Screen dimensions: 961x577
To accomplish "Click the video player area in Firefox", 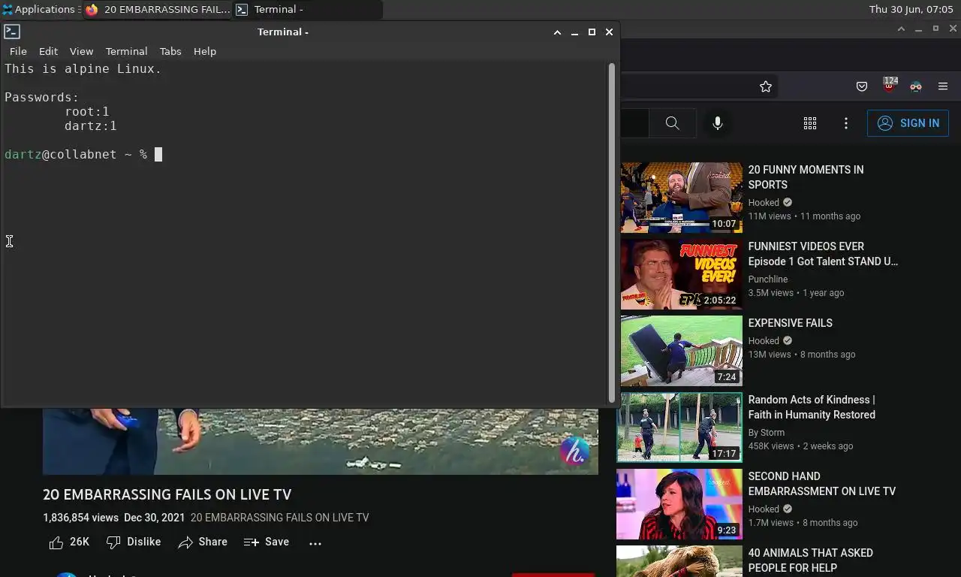I will 321,442.
